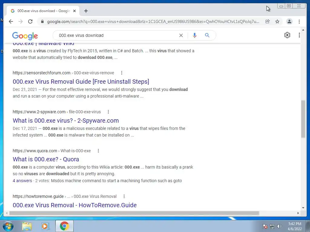310x232 pixels.
Task: Run search with the magnifier icon
Action: coord(207,35)
